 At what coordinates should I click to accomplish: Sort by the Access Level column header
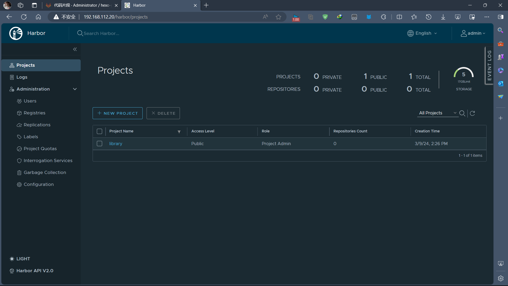(x=203, y=131)
